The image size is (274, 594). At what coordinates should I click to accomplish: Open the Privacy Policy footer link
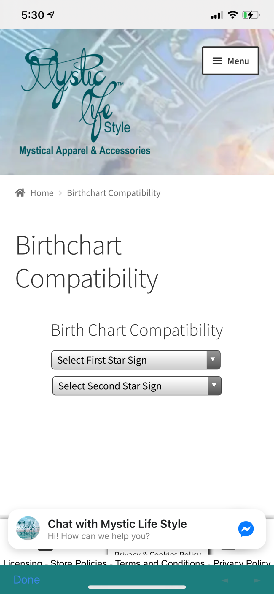tap(241, 562)
